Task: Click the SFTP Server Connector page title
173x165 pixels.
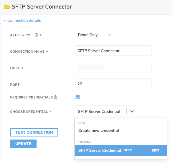Action: 42,7
